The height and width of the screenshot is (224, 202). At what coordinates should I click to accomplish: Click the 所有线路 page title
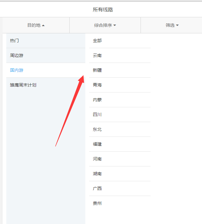[103, 10]
